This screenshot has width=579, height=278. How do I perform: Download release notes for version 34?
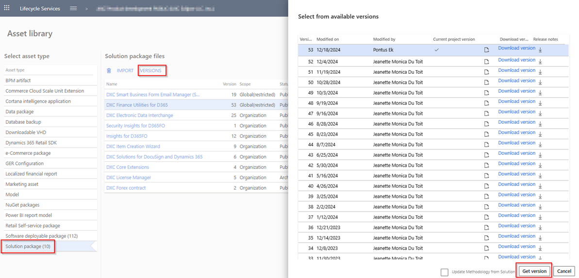[540, 248]
